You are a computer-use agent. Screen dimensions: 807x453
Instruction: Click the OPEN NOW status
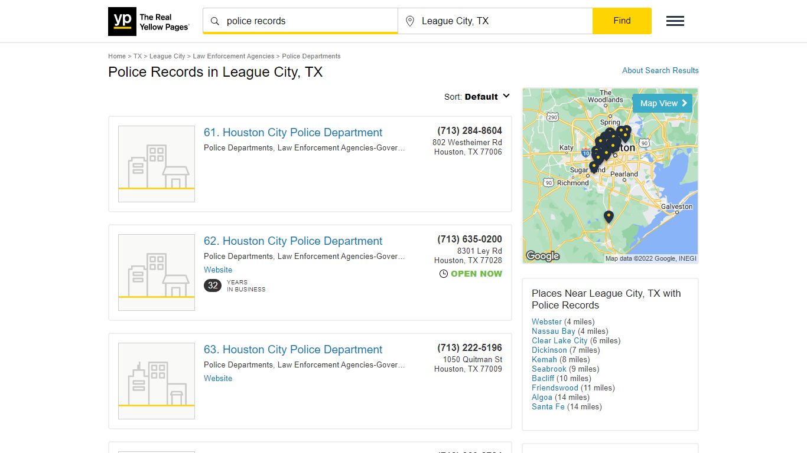tap(476, 274)
